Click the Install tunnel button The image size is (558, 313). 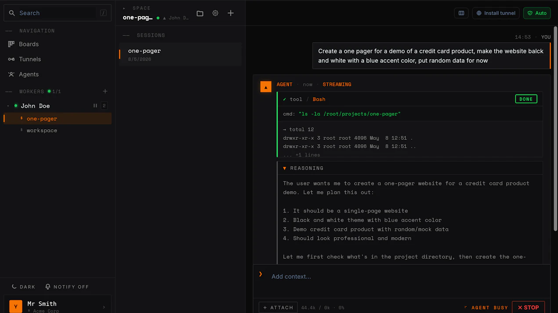point(496,13)
